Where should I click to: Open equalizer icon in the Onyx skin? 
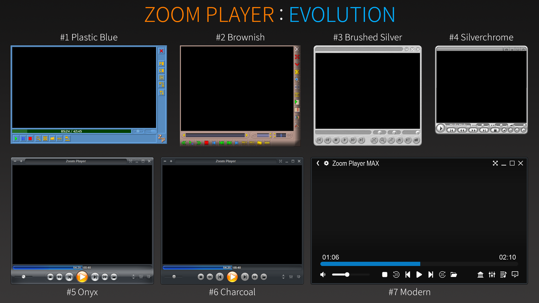point(141,277)
